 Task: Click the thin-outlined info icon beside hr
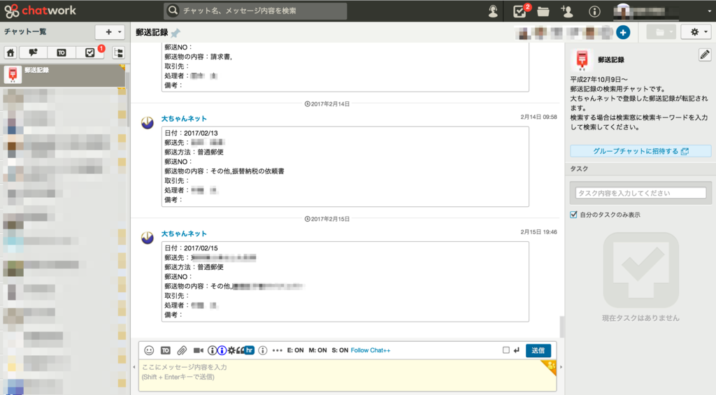point(263,350)
